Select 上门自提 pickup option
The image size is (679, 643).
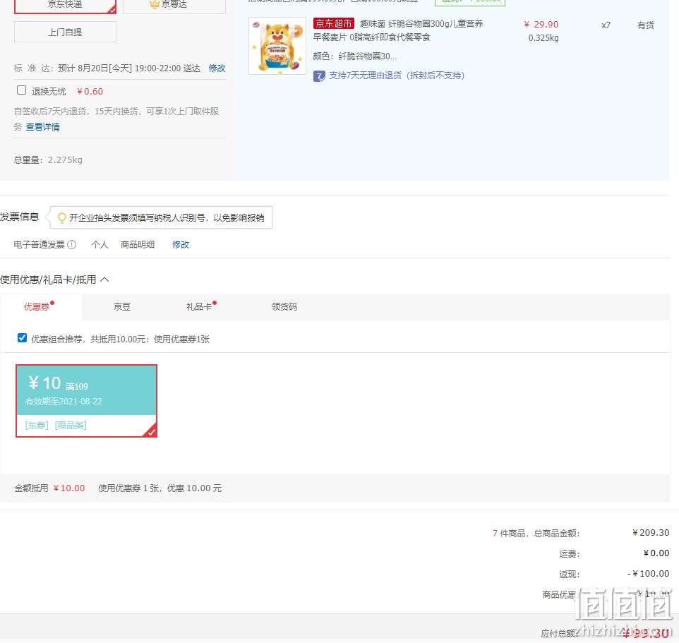tap(66, 32)
